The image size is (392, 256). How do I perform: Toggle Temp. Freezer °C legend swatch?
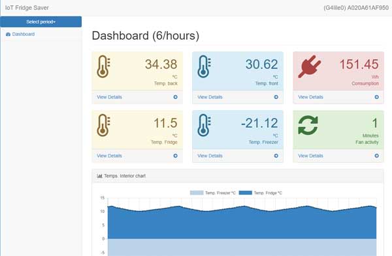point(197,193)
